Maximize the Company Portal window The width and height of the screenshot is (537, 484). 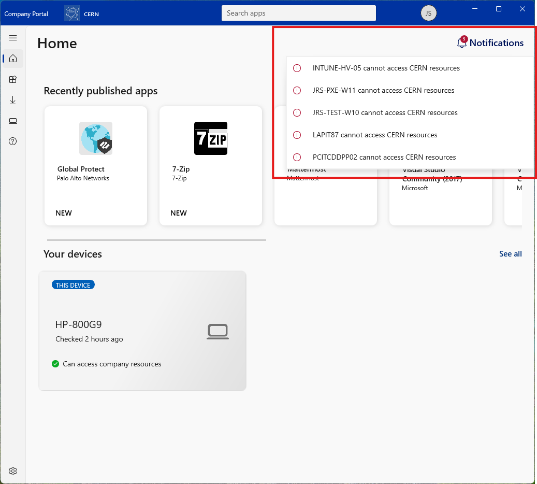coord(499,9)
